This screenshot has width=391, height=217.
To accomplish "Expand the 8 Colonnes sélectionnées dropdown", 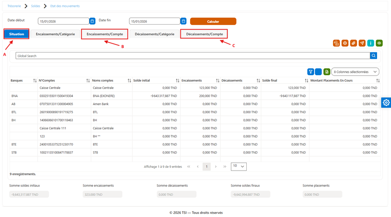I will click(x=355, y=72).
